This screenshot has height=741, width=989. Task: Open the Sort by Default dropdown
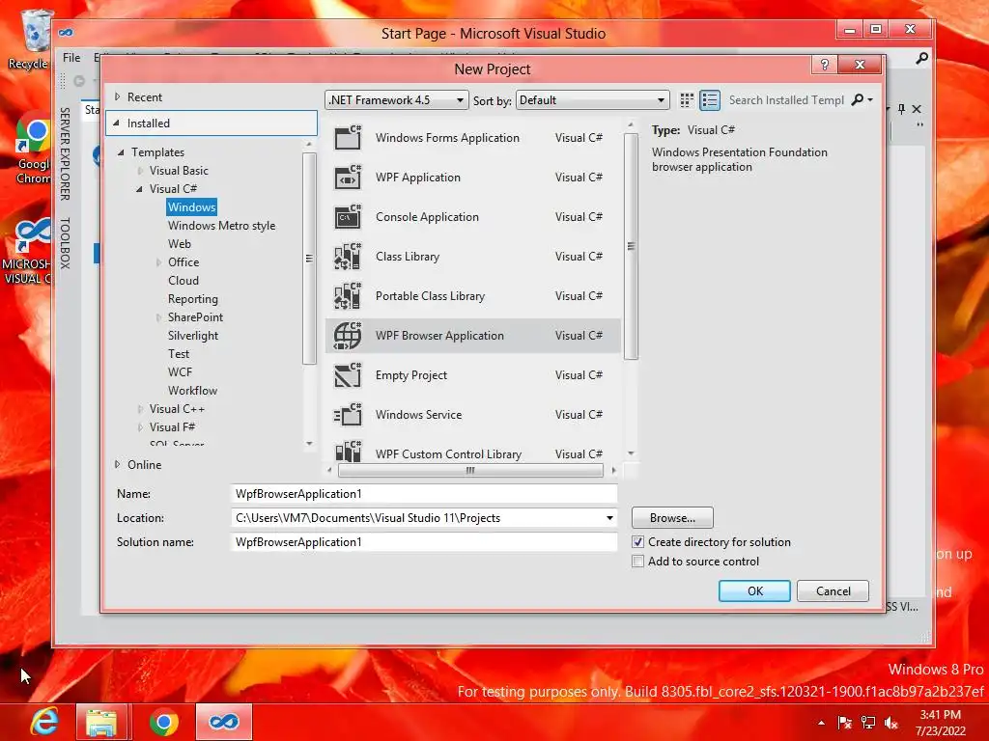point(592,100)
